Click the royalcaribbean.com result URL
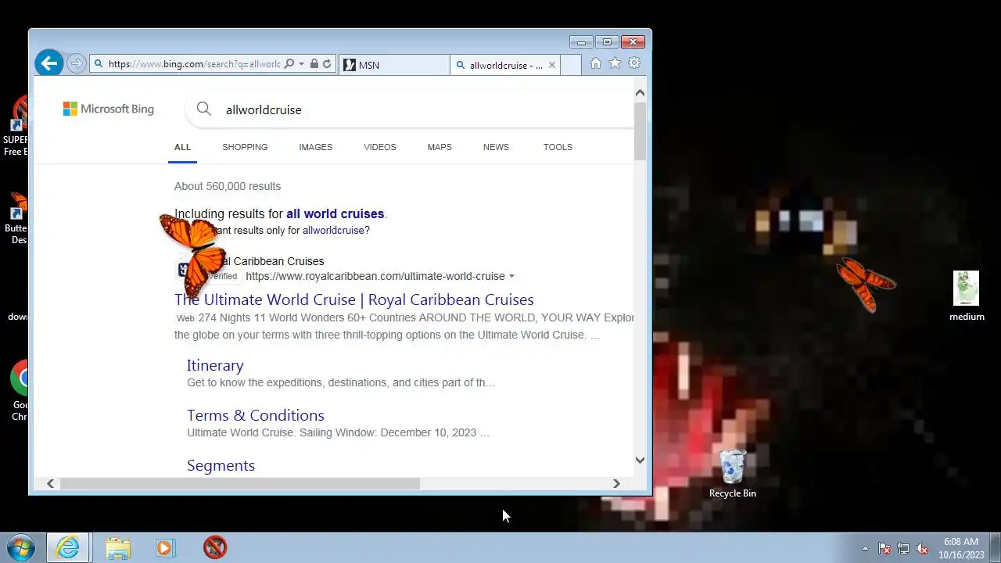 pos(375,276)
